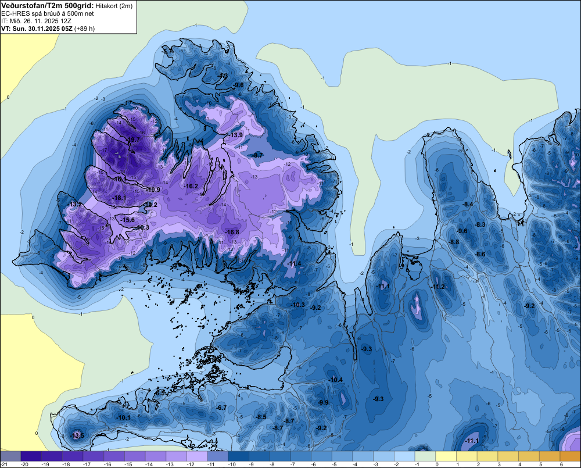The image size is (581, 468).
Task: Click the -6.7 temperature label
Action: pyautogui.click(x=221, y=408)
